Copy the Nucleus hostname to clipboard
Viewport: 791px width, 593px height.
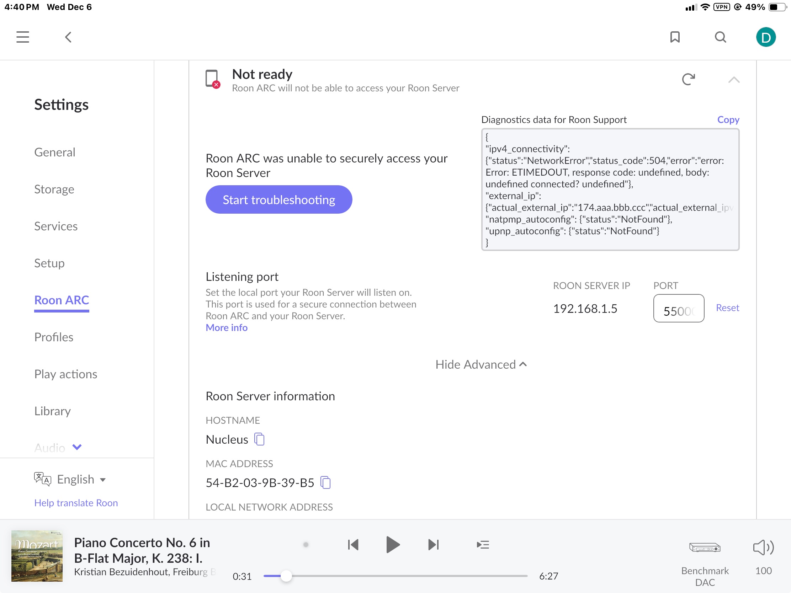click(259, 439)
